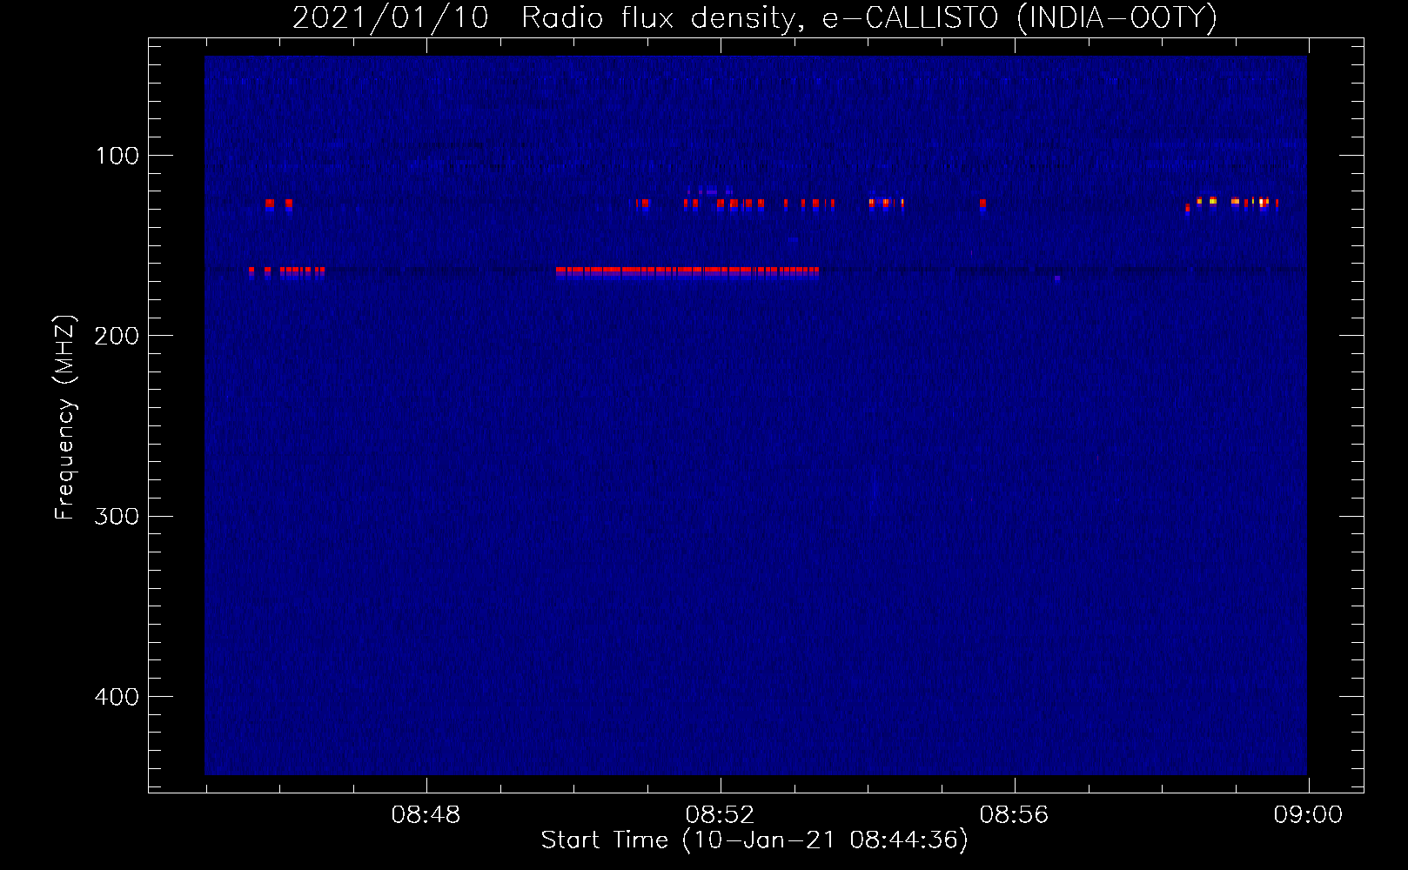The width and height of the screenshot is (1408, 870).
Task: Click the '08:52' time tick label
Action: coord(720,815)
